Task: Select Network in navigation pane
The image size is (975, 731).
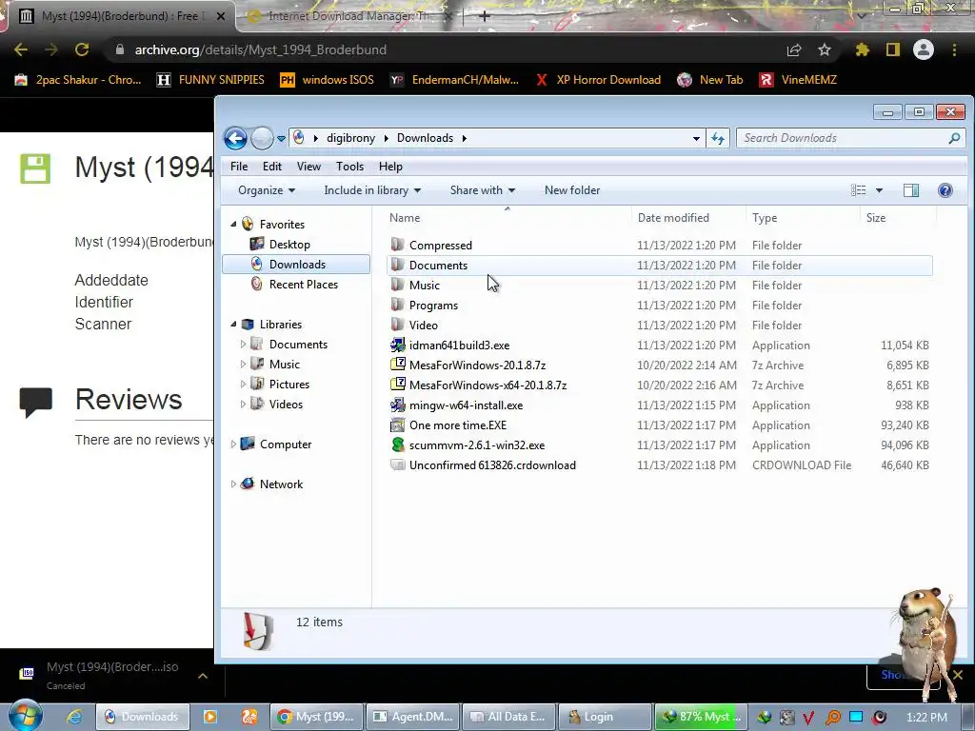Action: (281, 484)
